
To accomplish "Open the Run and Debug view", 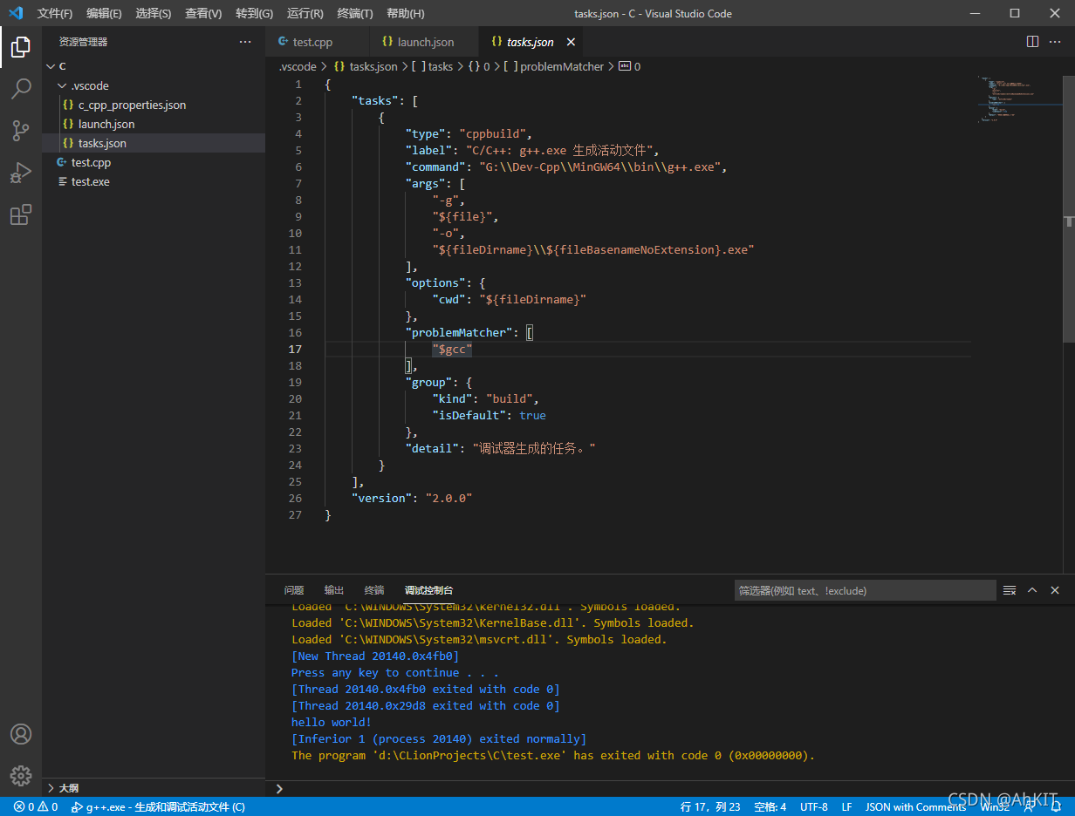I will coord(21,173).
